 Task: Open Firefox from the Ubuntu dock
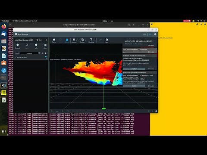[x=4, y=26]
